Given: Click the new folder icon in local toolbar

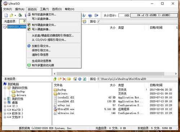Looking at the screenshot, I should tap(60, 79).
